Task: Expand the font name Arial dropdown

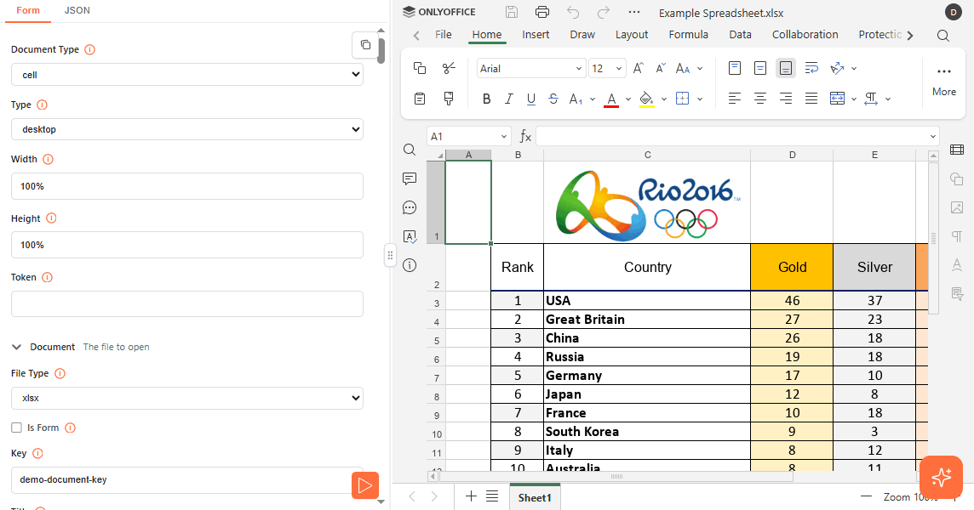Action: click(x=579, y=69)
